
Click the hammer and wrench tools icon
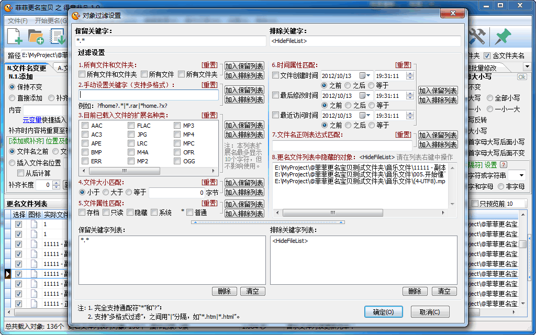tap(477, 36)
